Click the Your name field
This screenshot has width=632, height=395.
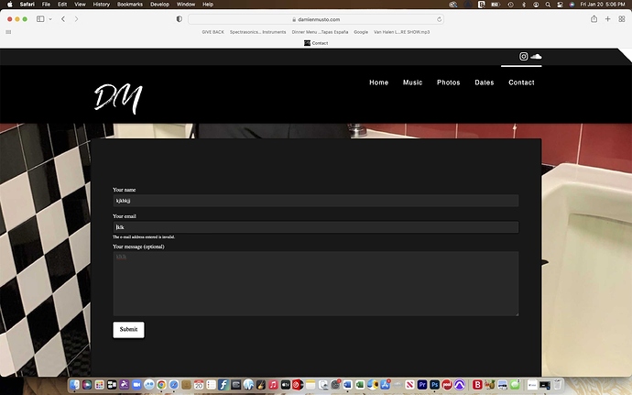coord(315,201)
